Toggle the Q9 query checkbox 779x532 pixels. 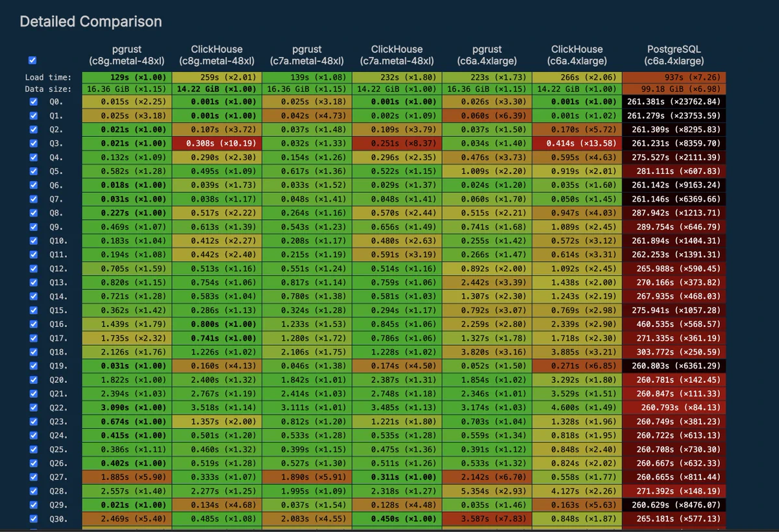coord(33,226)
